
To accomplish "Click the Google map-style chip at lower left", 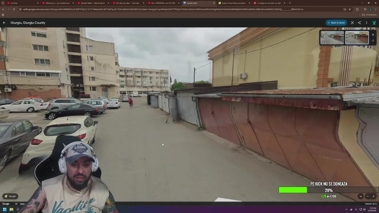I will (x=10, y=196).
